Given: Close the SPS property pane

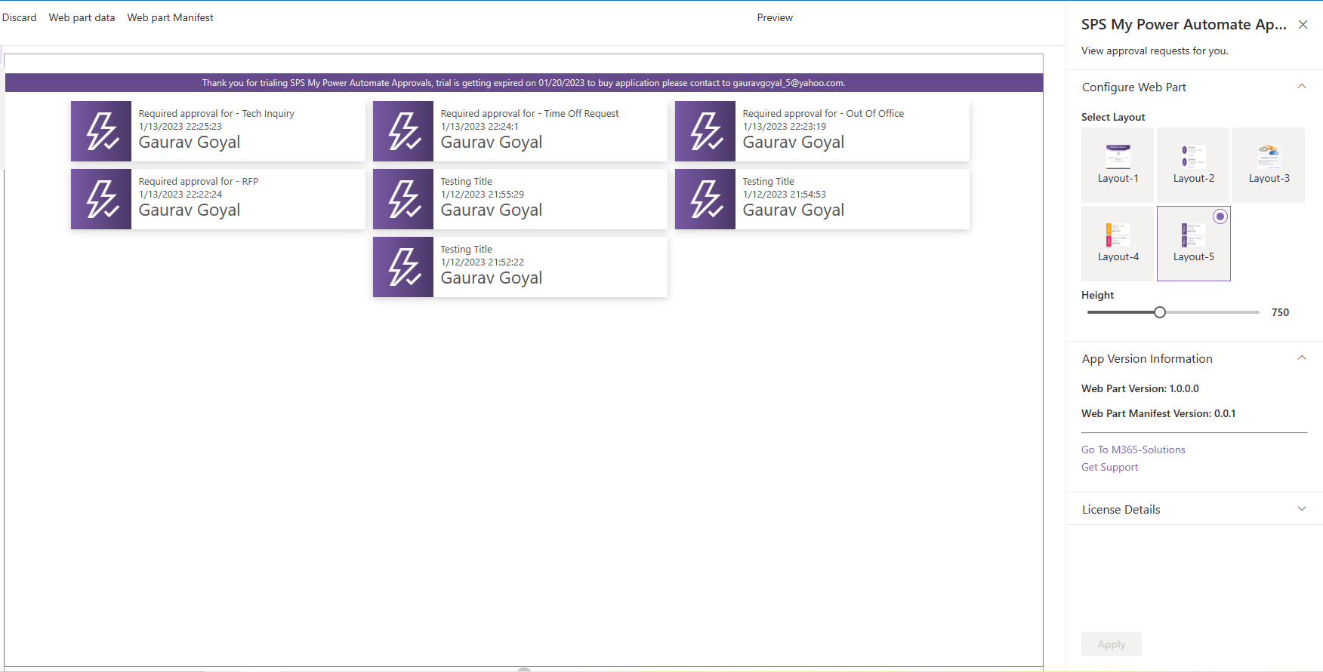Looking at the screenshot, I should pyautogui.click(x=1303, y=25).
